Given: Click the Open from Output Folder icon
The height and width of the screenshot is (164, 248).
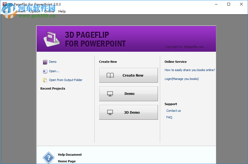Looking at the screenshot, I should coord(45,80).
